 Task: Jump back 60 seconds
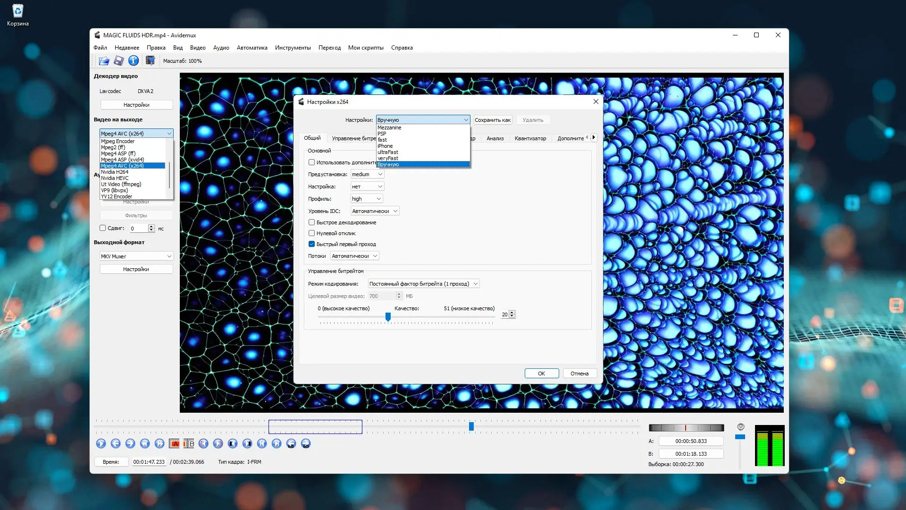tap(291, 443)
